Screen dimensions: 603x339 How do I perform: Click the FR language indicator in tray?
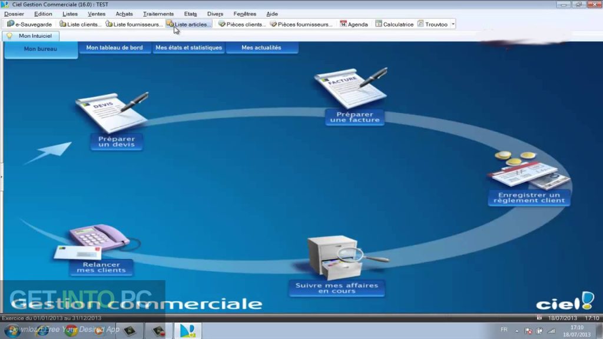(x=504, y=330)
